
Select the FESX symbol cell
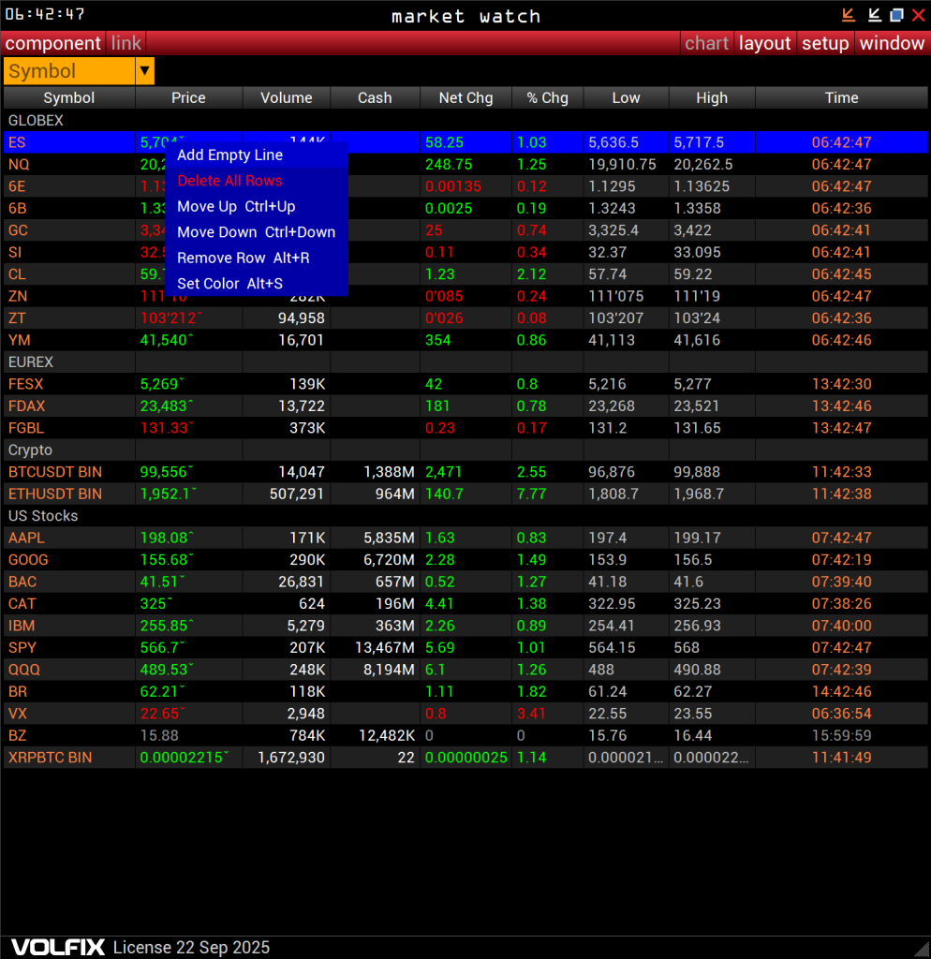point(69,384)
